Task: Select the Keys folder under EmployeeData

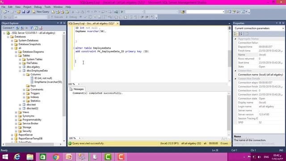Action: (x=33, y=86)
